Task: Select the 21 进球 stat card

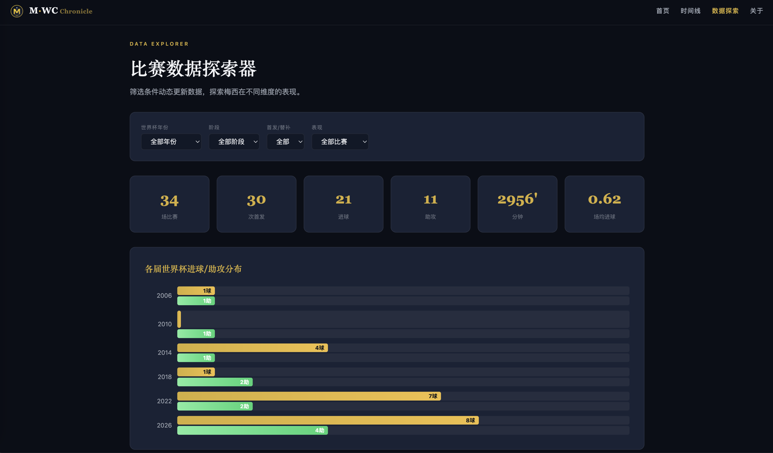Action: click(x=344, y=204)
